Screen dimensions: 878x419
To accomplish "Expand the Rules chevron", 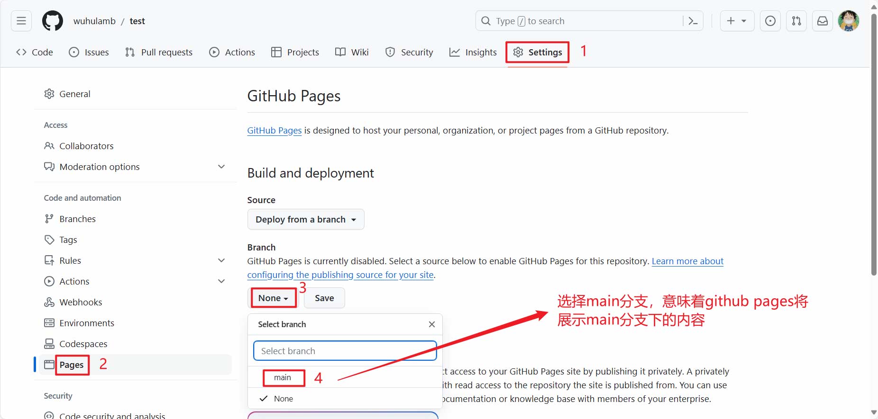I will click(x=221, y=260).
